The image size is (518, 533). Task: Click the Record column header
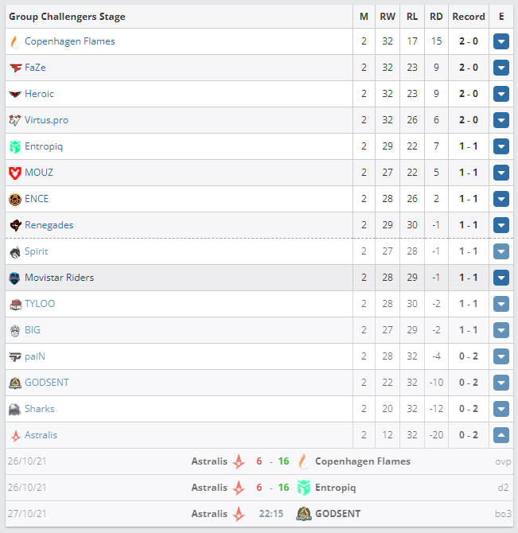pyautogui.click(x=469, y=17)
